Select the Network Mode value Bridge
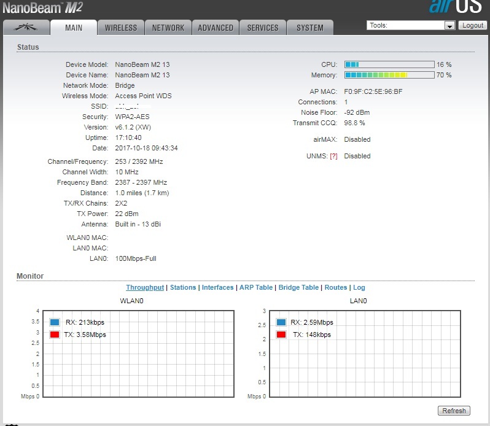The width and height of the screenshot is (490, 426). click(x=125, y=85)
